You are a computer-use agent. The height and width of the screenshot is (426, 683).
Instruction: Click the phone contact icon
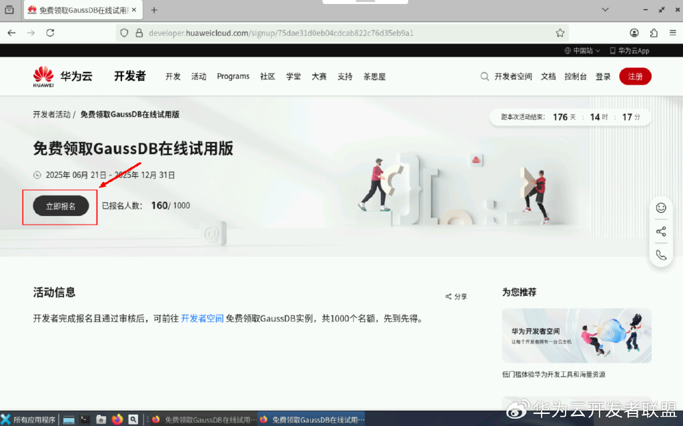pos(661,255)
